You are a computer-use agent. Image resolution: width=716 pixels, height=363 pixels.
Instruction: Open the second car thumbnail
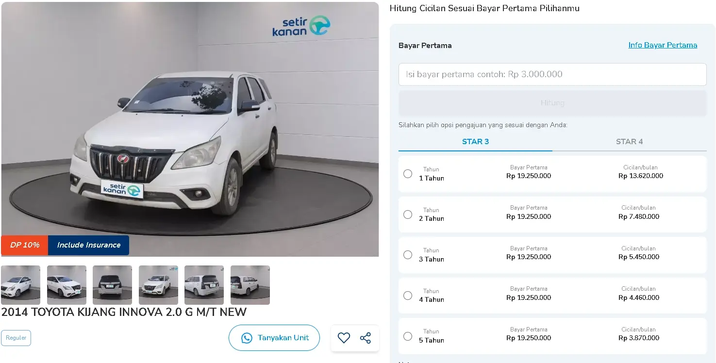point(67,285)
